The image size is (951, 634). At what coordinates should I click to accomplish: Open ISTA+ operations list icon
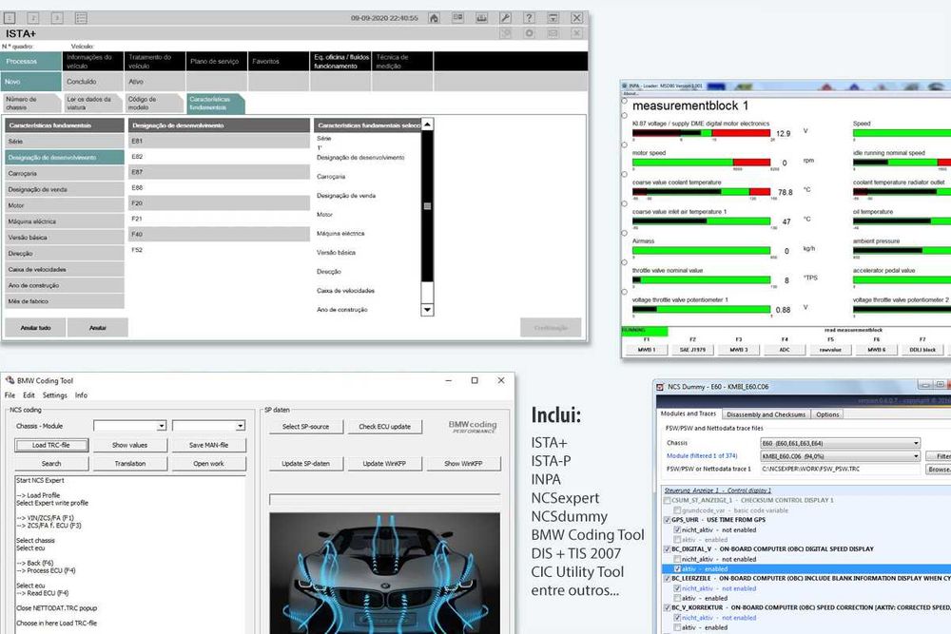(81, 18)
